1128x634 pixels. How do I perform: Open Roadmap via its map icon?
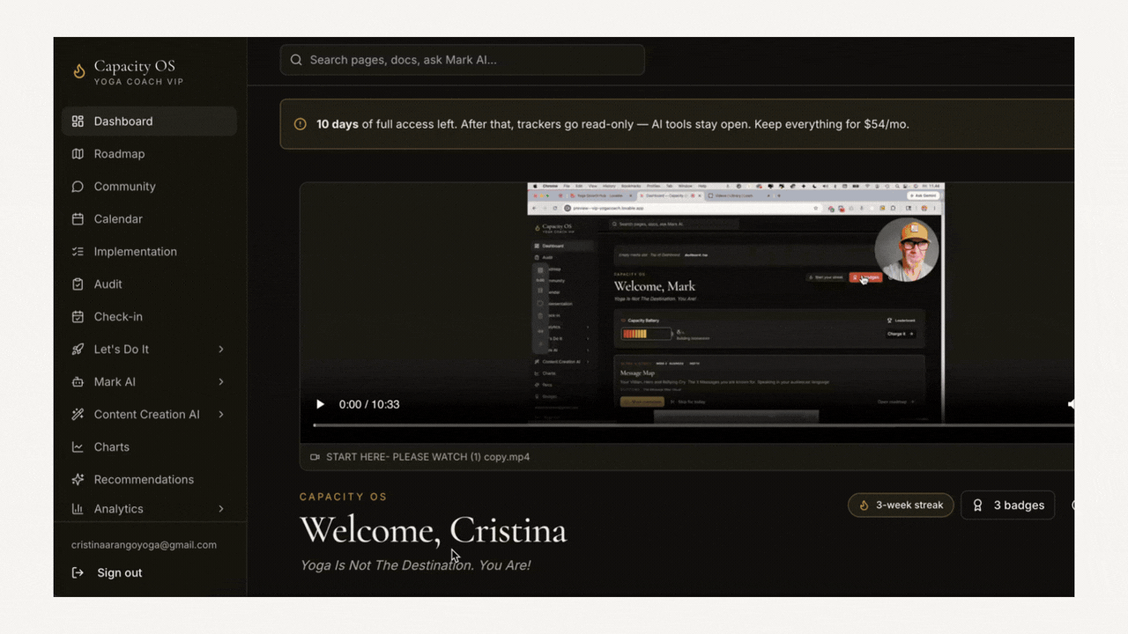[x=78, y=154]
